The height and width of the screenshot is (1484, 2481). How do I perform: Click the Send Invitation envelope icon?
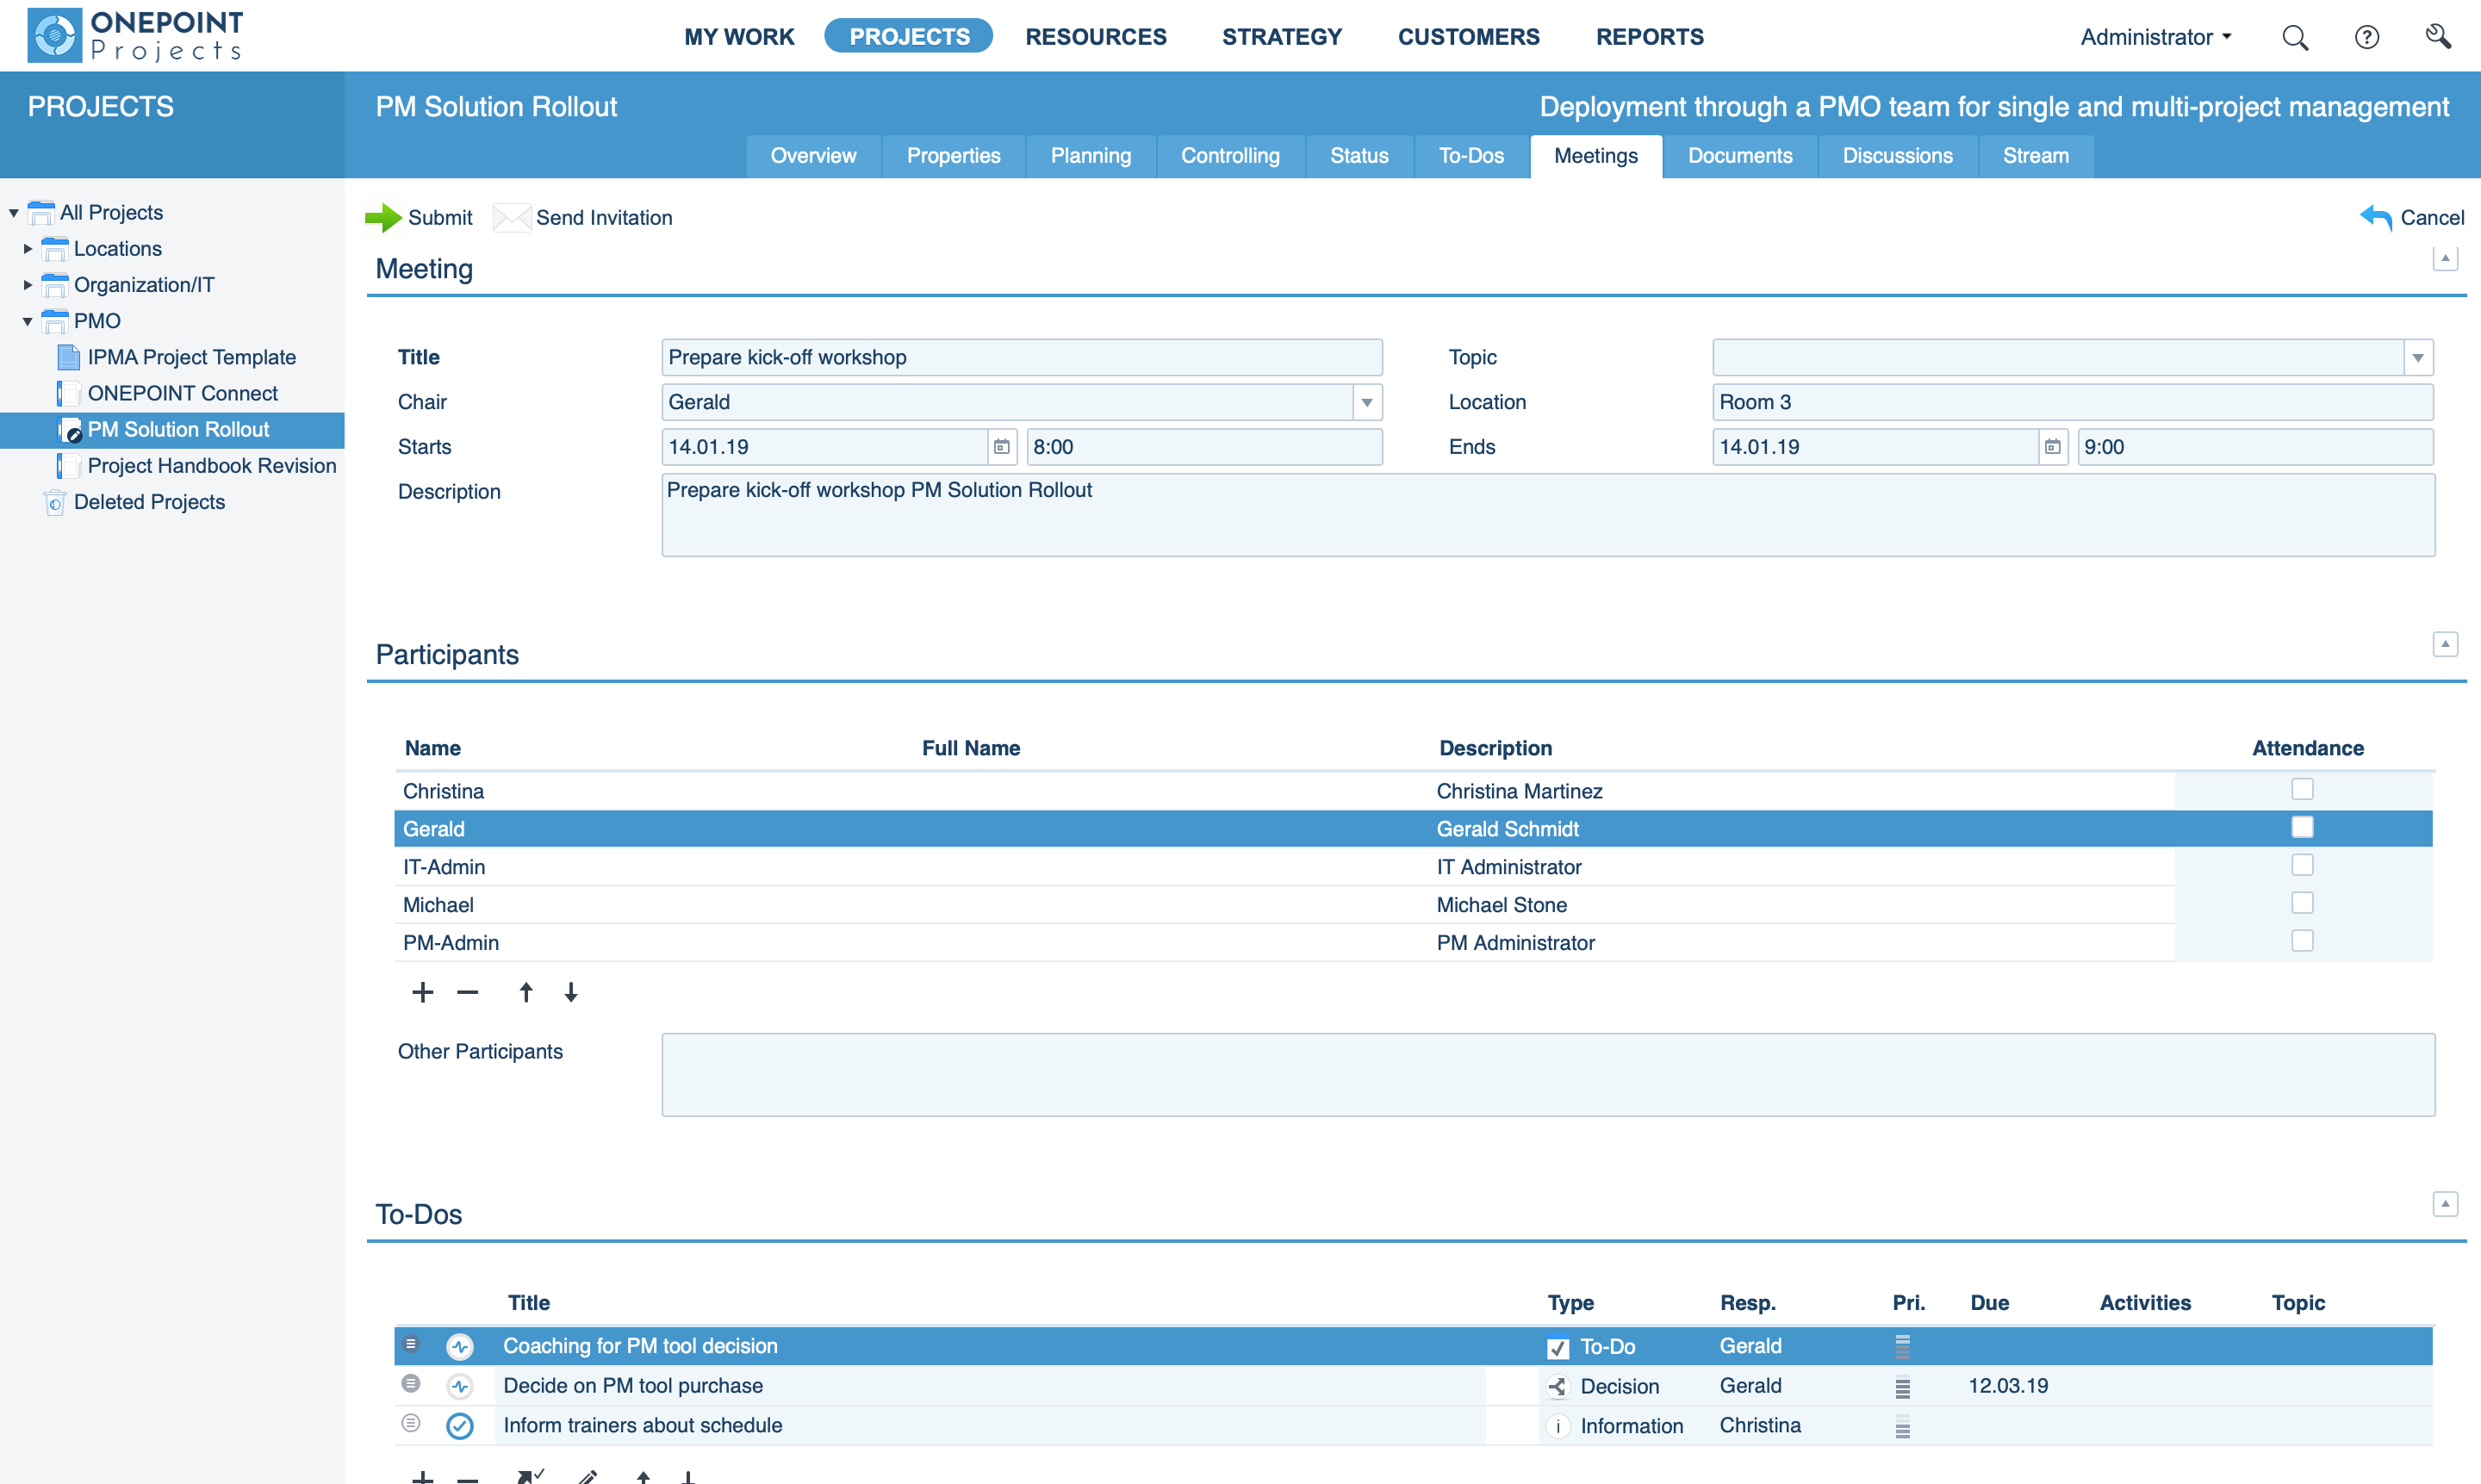pos(512,217)
